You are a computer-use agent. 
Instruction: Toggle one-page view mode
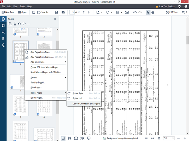point(63,138)
